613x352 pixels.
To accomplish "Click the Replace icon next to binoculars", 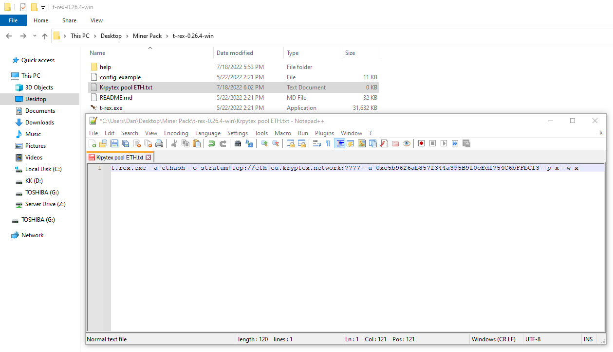I will tap(249, 143).
